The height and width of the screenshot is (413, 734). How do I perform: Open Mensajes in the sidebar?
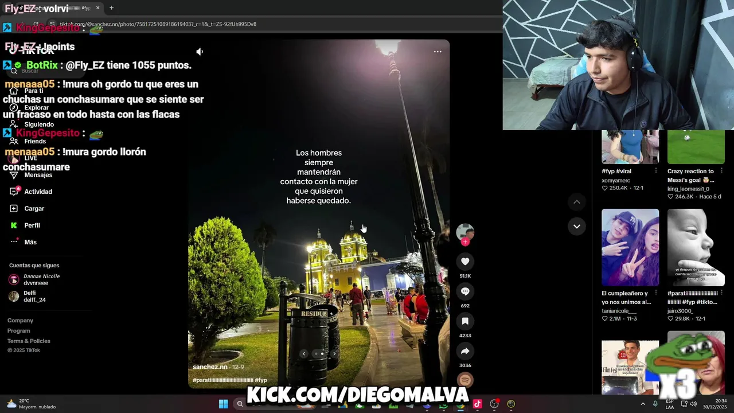[38, 175]
